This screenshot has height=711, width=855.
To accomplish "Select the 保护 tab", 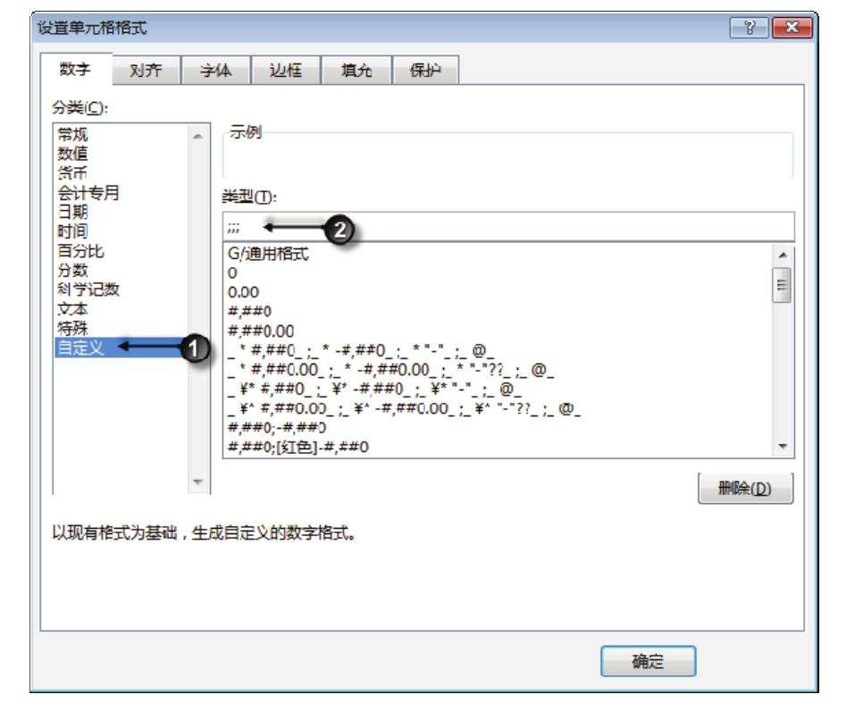I will click(x=424, y=72).
